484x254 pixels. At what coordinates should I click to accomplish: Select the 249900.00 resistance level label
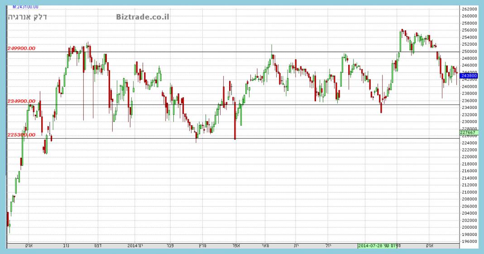tap(21, 48)
